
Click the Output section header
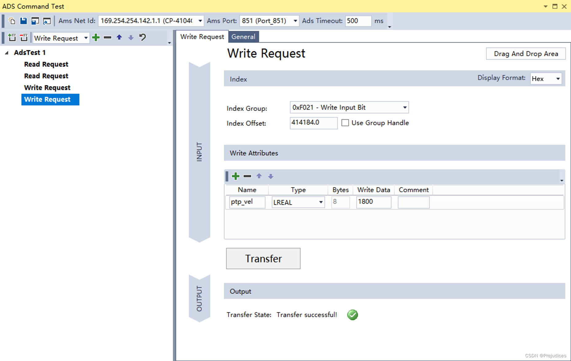point(394,291)
